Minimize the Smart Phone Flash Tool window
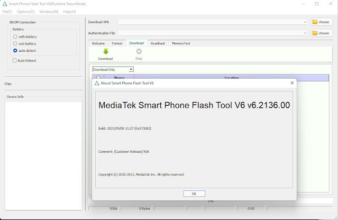338x220 pixels. pyautogui.click(x=303, y=4)
